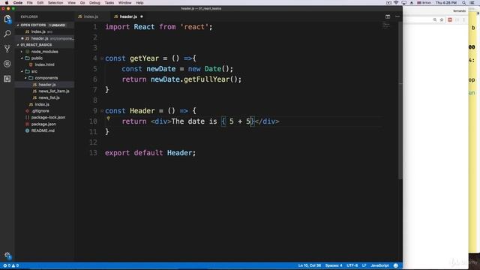Expand the node_modules folder
This screenshot has height=270, width=480.
click(22, 52)
